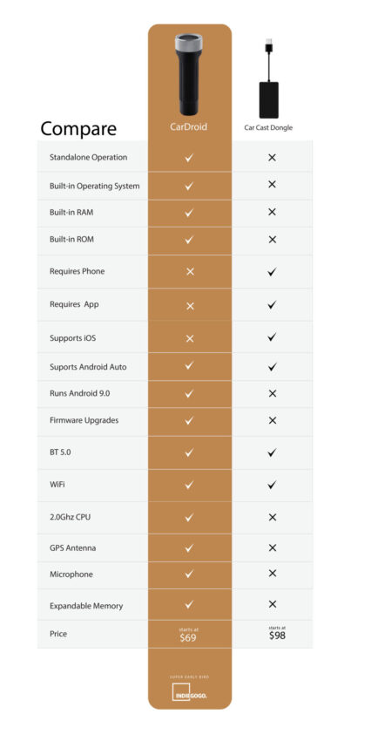Select the Firmware Upgrades row label

coord(84,420)
